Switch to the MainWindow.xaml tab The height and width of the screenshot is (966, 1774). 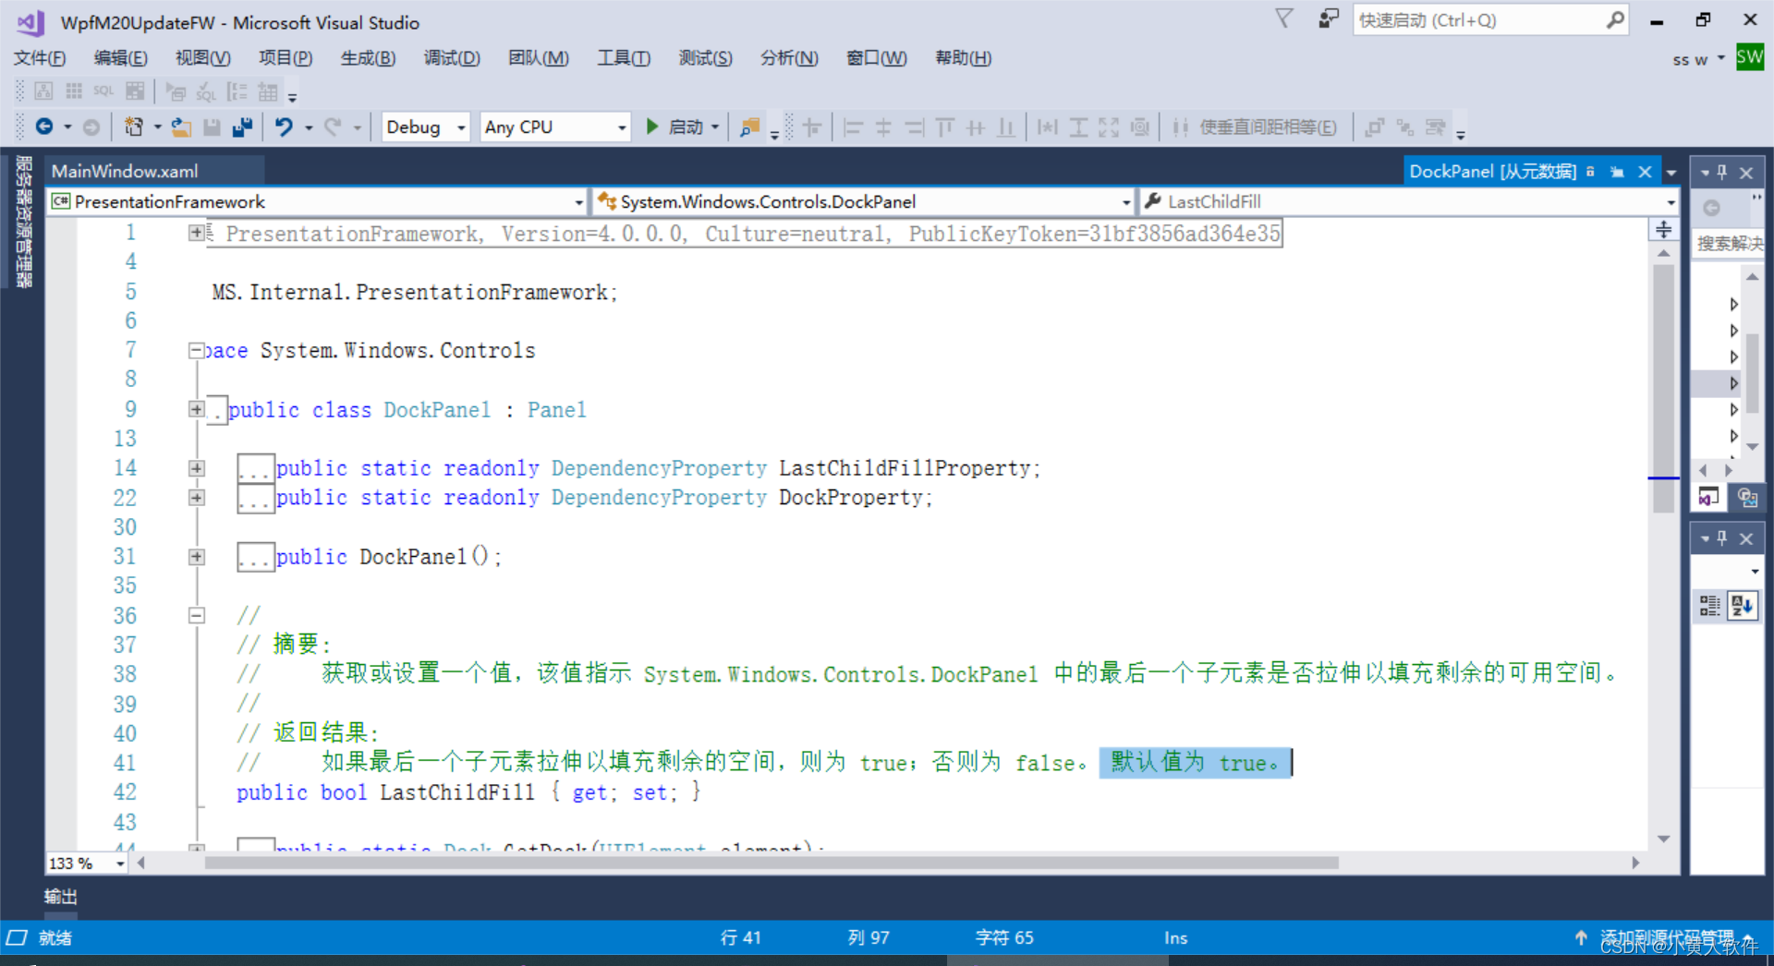pos(125,171)
